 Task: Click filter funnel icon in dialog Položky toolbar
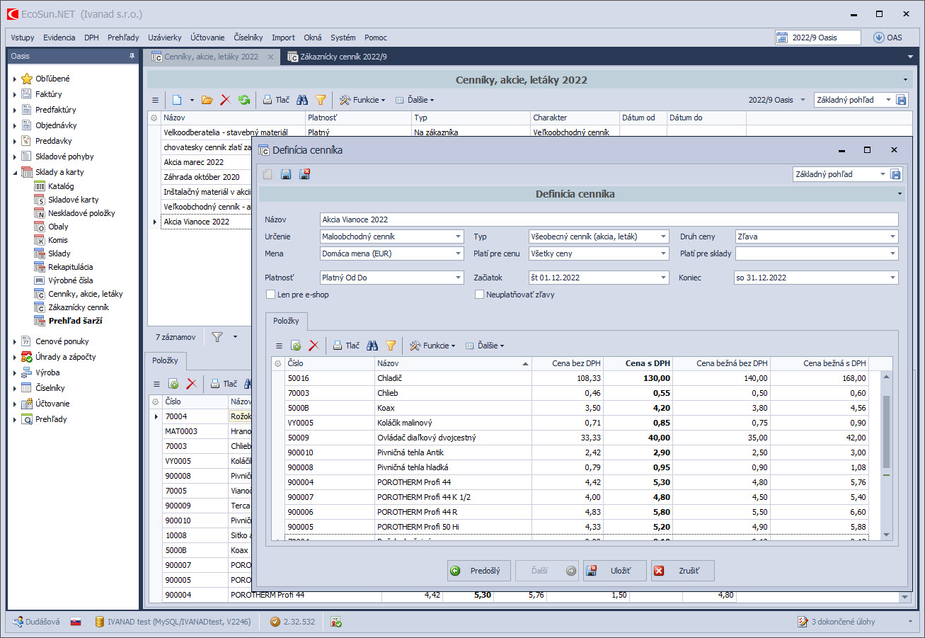point(391,346)
